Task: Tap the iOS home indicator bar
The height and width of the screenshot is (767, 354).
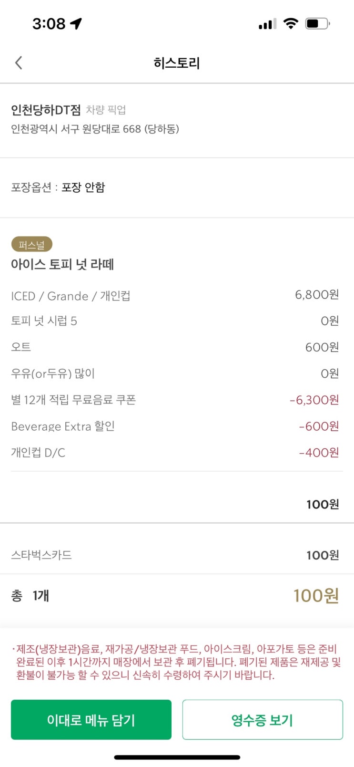Action: [x=177, y=757]
